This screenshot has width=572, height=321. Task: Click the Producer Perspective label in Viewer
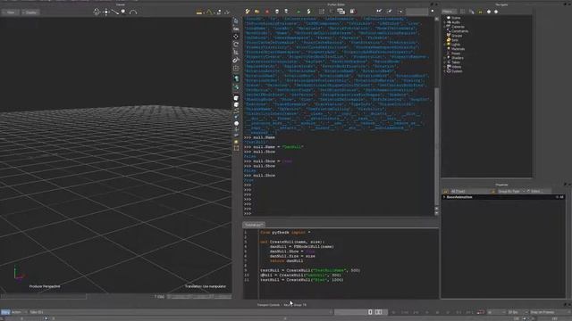point(45,286)
